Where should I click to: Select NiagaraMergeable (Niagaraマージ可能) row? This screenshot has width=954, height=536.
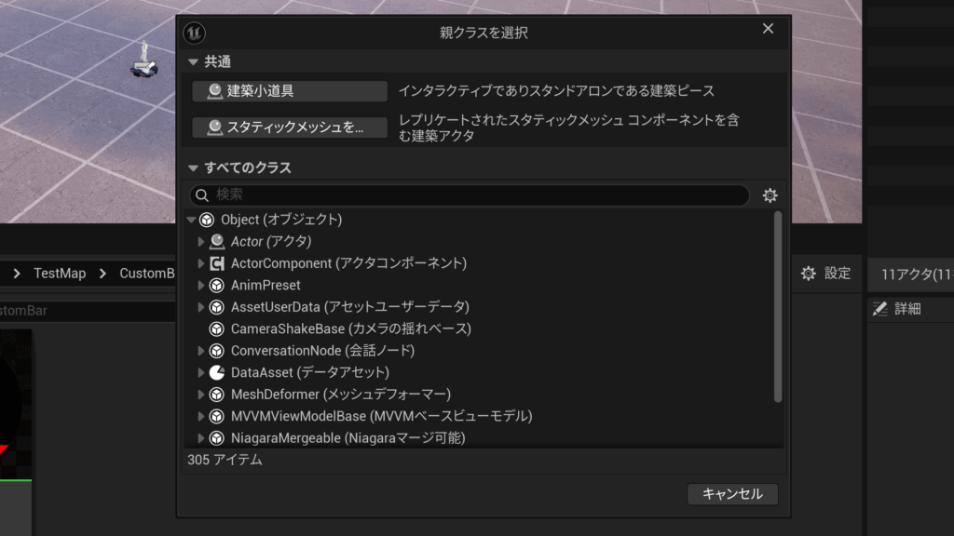coord(479,438)
